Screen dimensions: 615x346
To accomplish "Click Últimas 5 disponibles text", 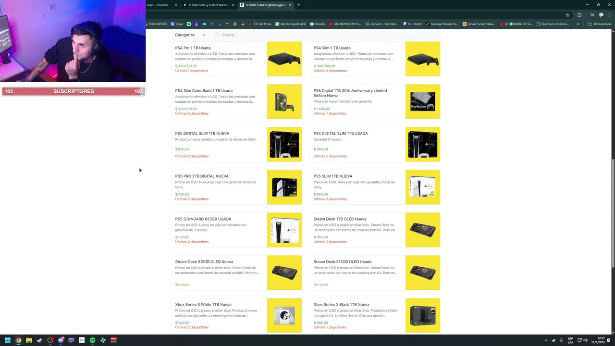I will (192, 114).
